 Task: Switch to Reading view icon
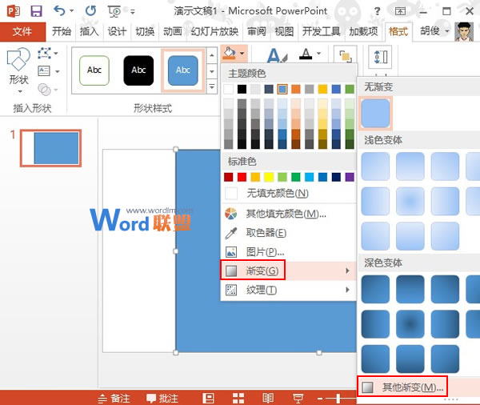point(268,399)
